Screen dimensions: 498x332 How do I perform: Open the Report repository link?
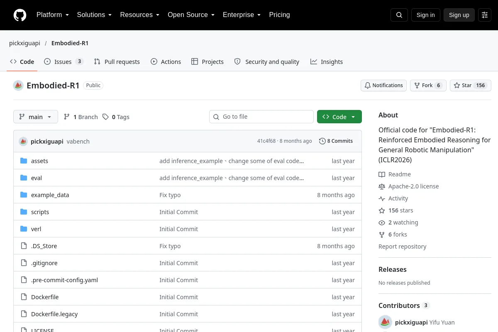pos(402,247)
